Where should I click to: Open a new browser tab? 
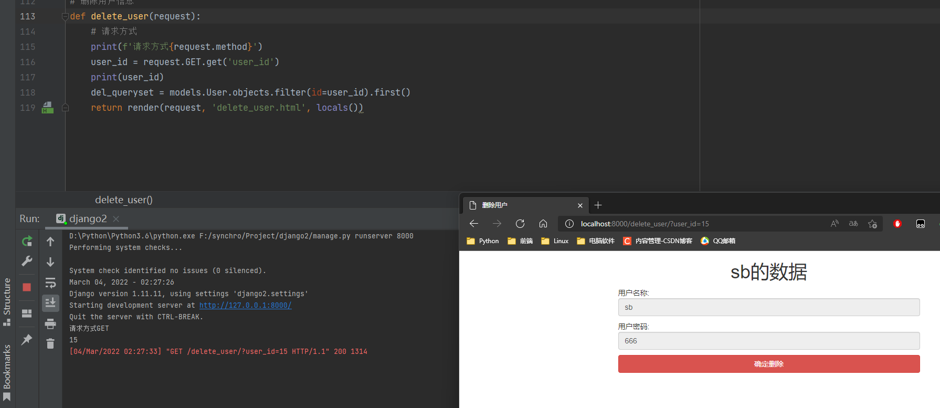[598, 205]
